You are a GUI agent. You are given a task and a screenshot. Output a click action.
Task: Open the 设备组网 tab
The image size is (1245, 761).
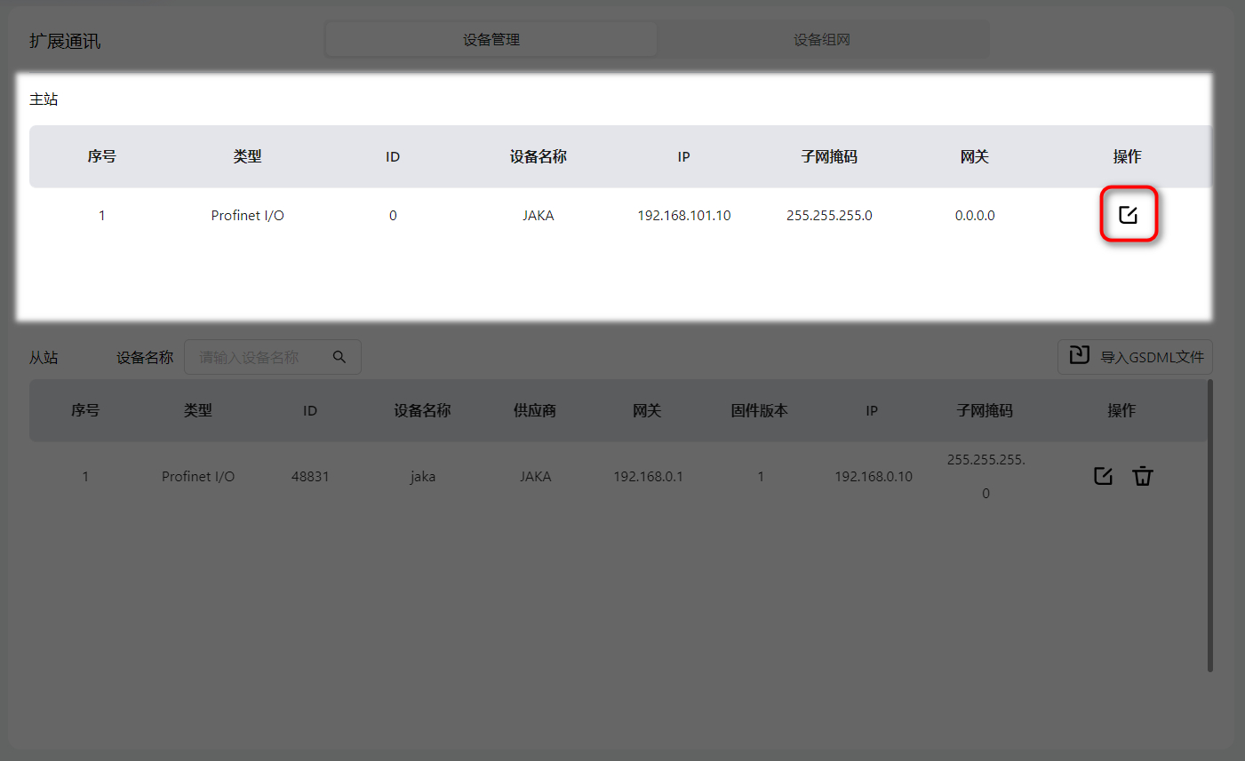coord(822,40)
